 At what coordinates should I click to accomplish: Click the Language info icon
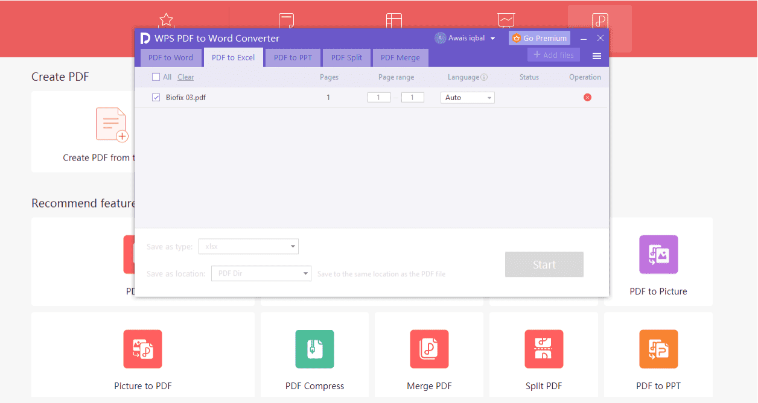pos(484,77)
